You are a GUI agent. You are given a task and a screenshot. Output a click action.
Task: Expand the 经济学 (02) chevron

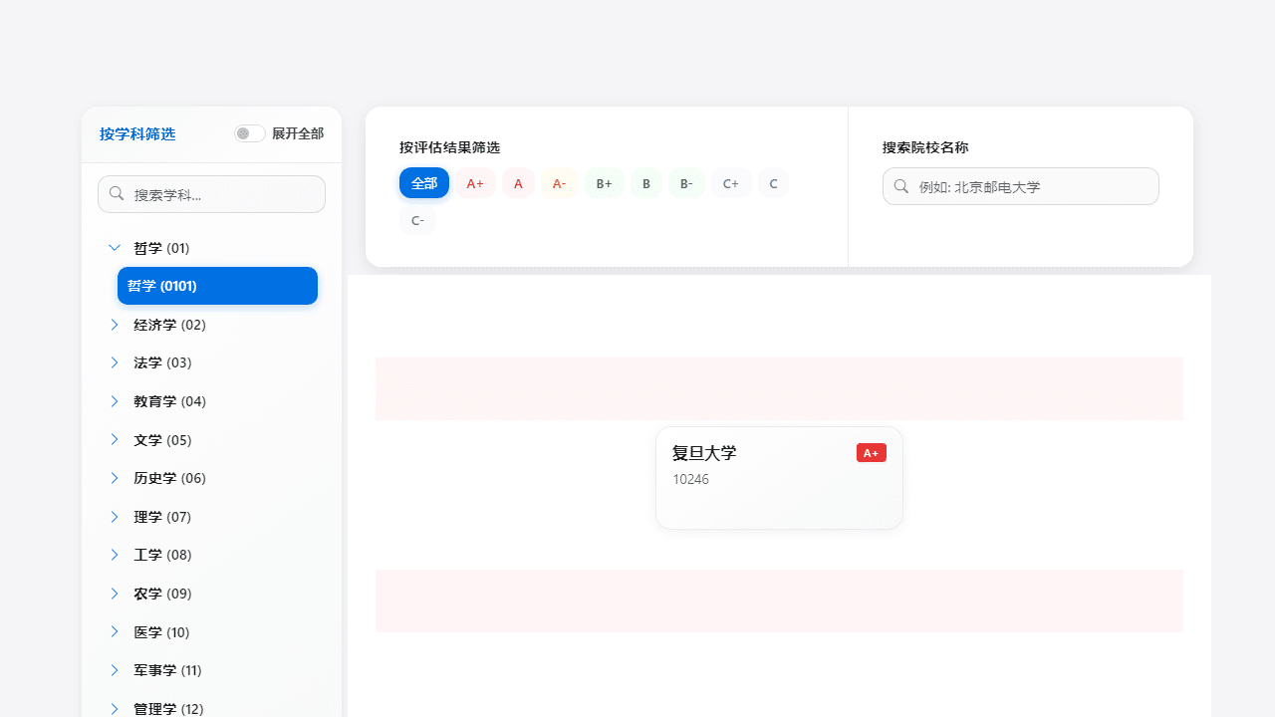click(115, 325)
